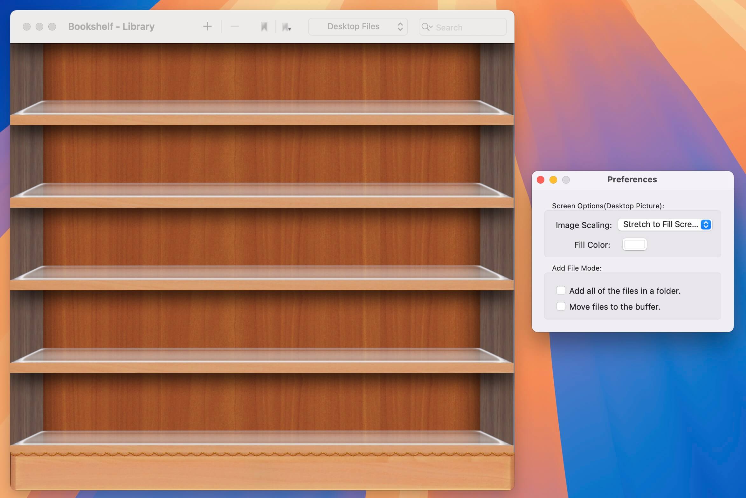This screenshot has width=746, height=498.
Task: Enable Move files to the buffer
Action: 561,306
